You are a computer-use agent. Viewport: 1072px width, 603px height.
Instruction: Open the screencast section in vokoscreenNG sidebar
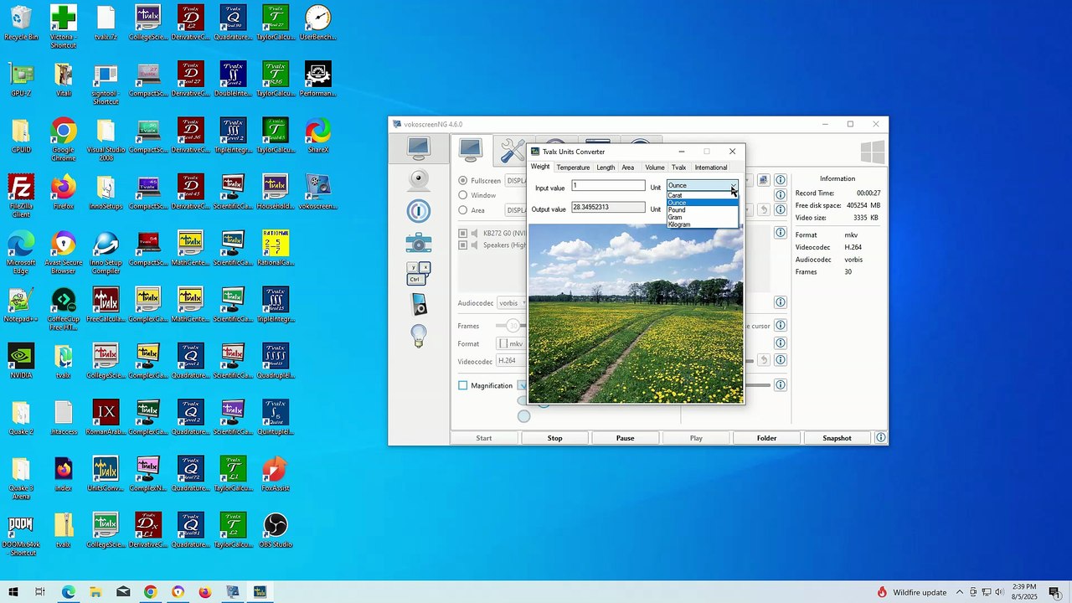(419, 149)
